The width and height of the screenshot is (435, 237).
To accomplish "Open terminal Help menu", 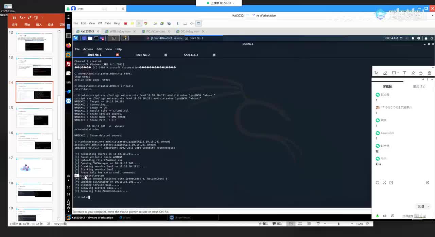I will (118, 49).
